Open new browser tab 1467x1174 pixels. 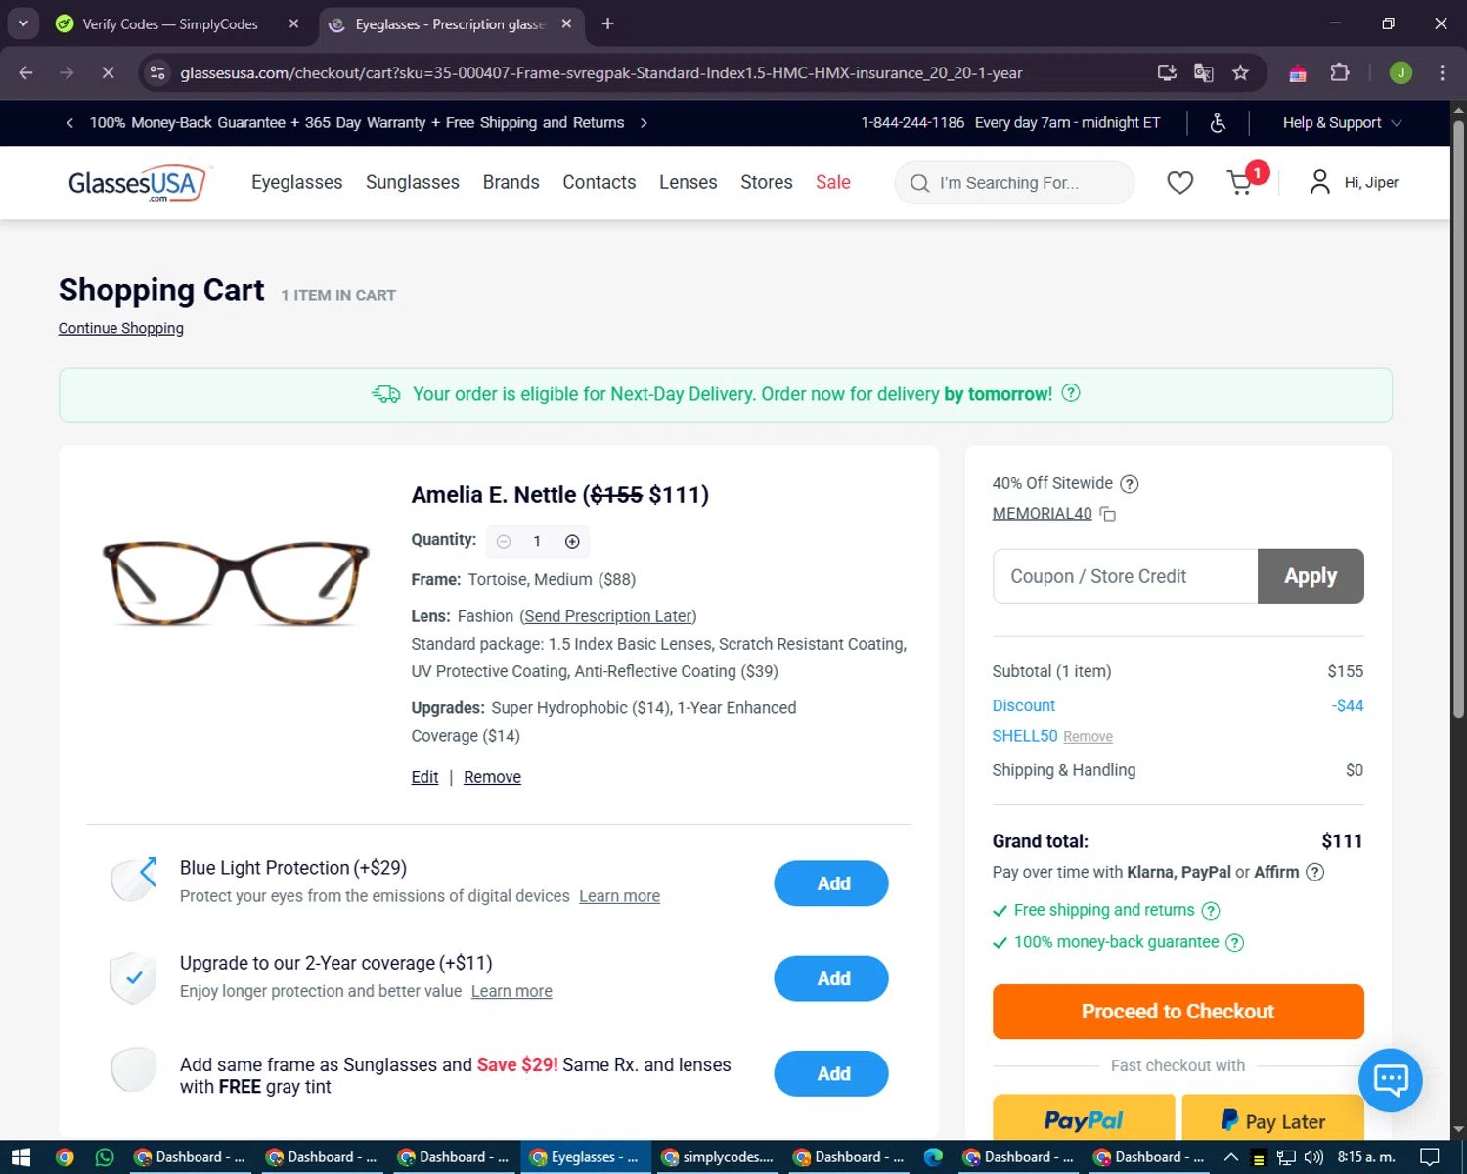click(x=607, y=23)
